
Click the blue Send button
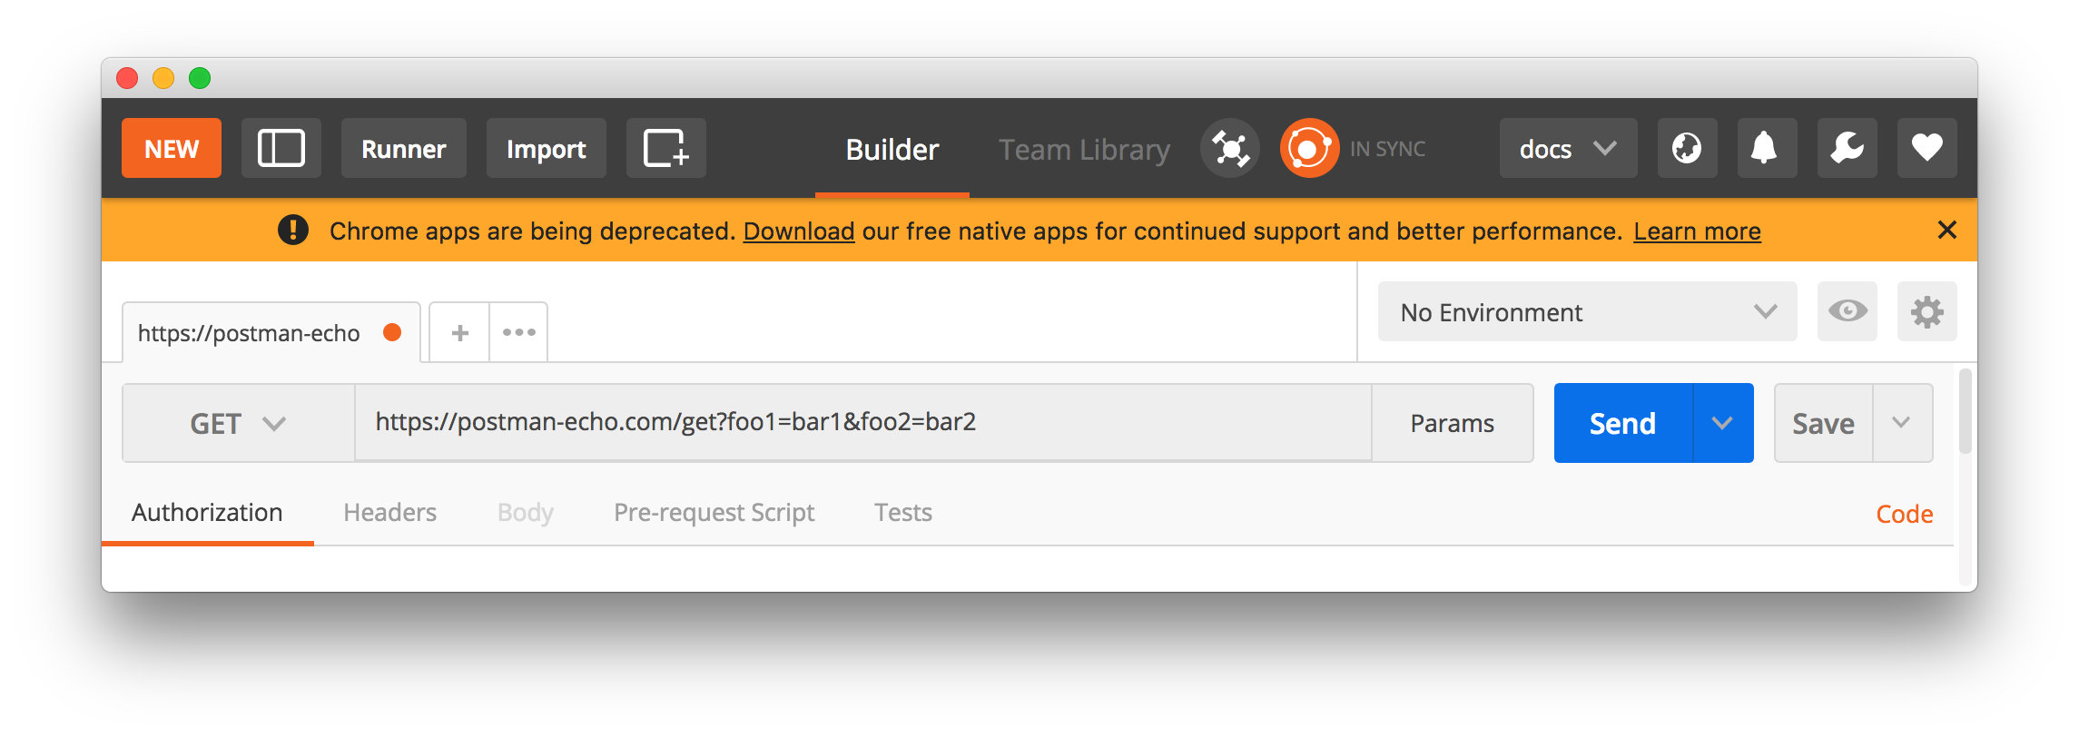coord(1622,424)
